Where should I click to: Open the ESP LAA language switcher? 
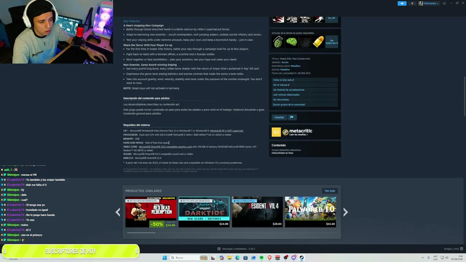point(435,258)
